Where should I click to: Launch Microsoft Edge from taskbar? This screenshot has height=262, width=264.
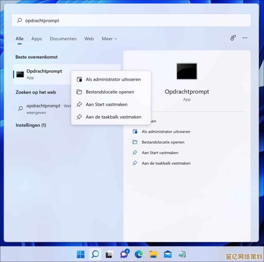pos(139,254)
